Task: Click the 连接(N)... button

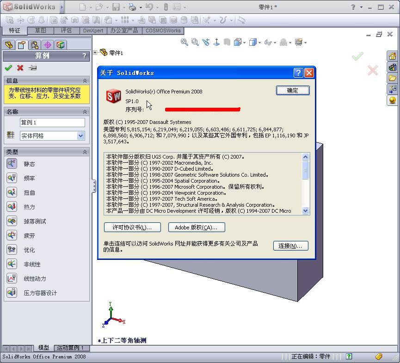Action: pos(290,246)
